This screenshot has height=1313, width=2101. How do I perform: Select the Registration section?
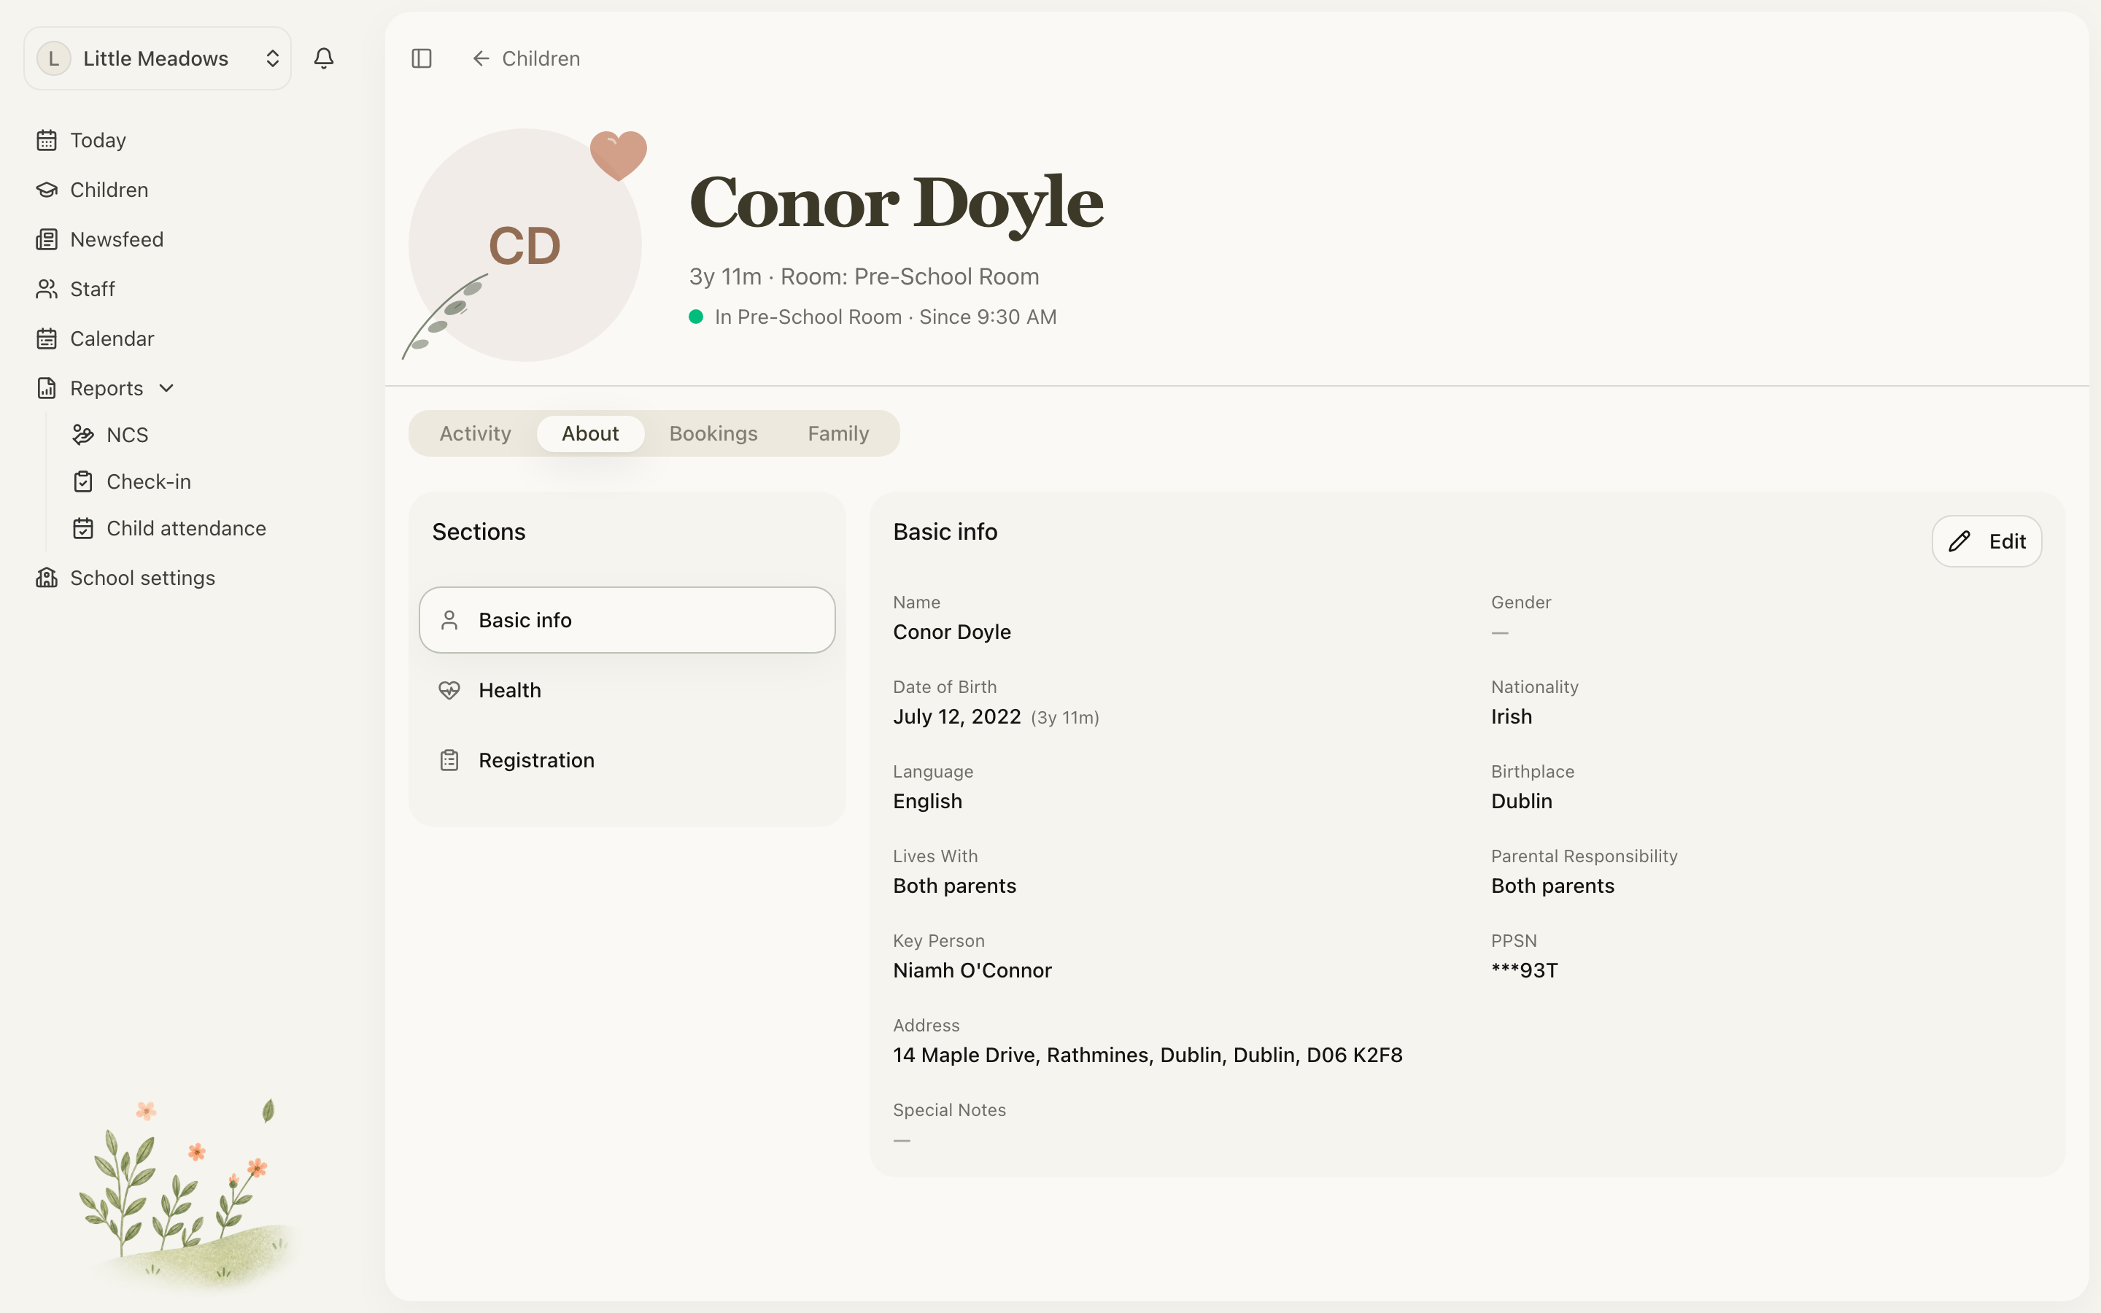tap(627, 760)
